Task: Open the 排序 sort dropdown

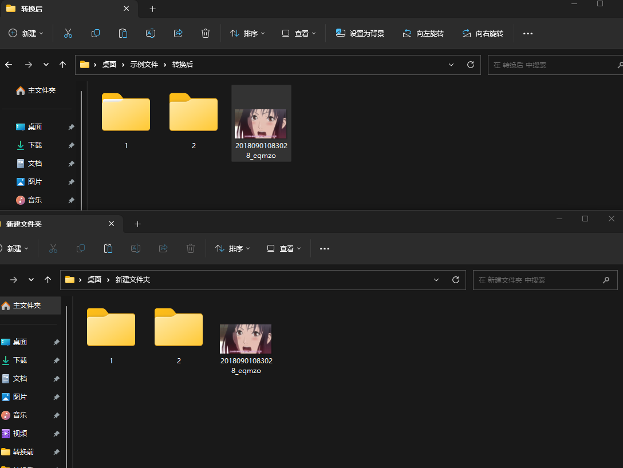Action: click(x=247, y=33)
